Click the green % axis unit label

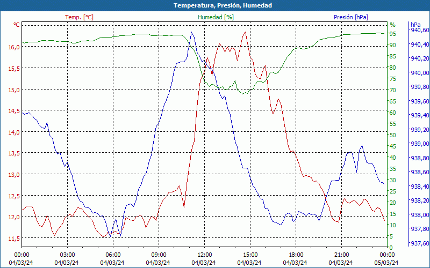click(393, 25)
